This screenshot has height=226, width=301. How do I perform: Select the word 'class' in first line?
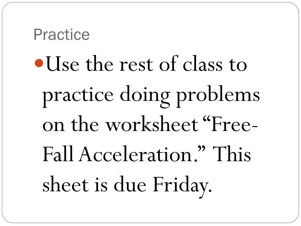click(203, 64)
